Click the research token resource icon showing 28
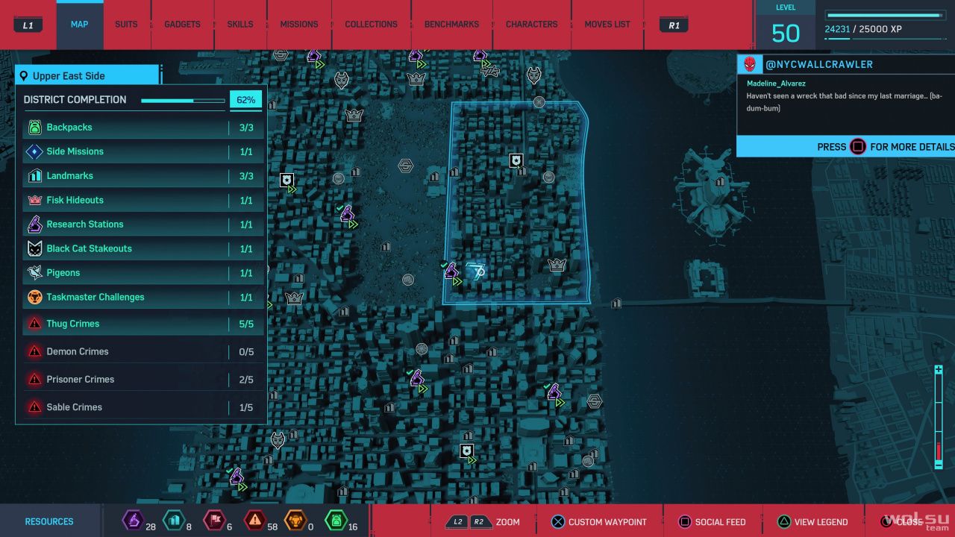The width and height of the screenshot is (955, 537). tap(133, 519)
